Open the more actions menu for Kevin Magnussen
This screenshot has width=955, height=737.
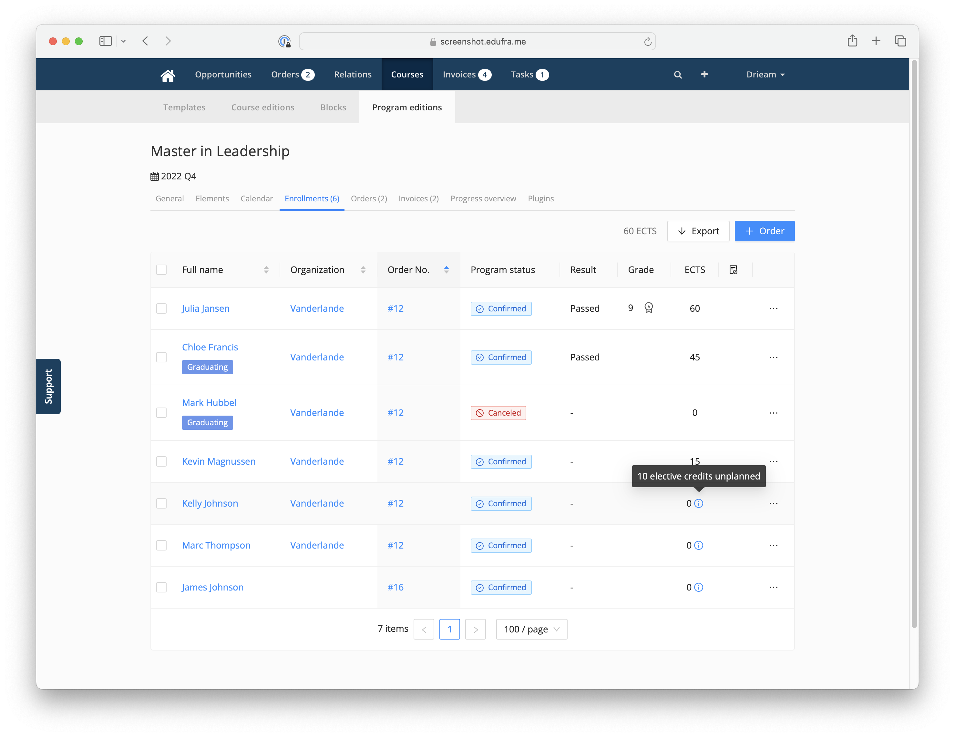coord(773,462)
